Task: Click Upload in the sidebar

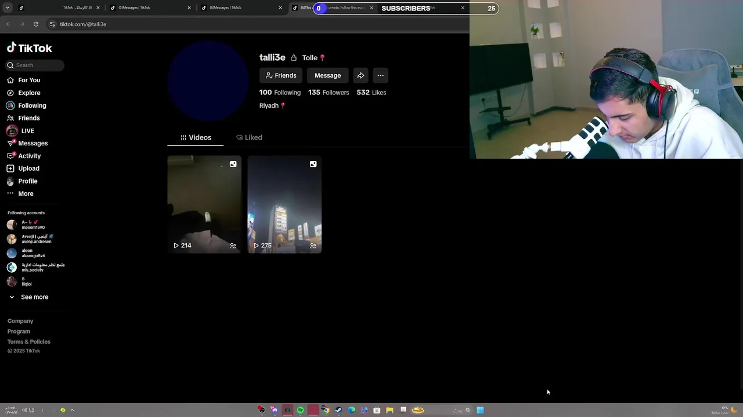Action: pyautogui.click(x=28, y=169)
